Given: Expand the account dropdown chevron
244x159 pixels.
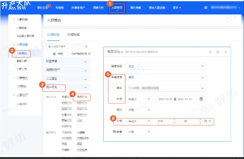Looking at the screenshot, I should tap(239, 8).
